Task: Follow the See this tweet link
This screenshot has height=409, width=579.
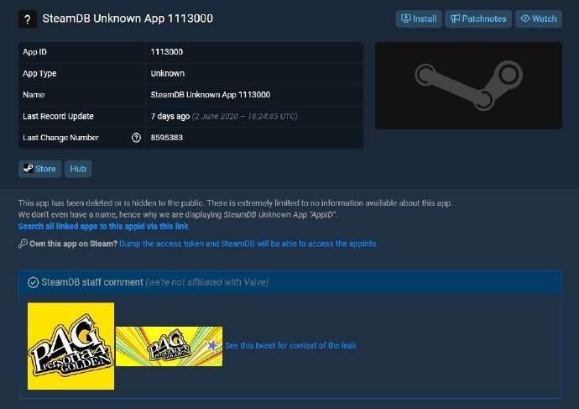Action: [x=290, y=346]
